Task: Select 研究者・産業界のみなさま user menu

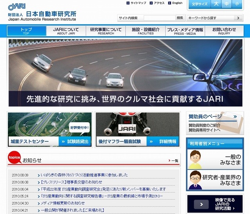Action: (215, 180)
